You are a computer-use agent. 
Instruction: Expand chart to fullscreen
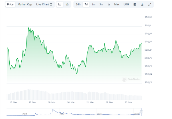tap(150, 5)
